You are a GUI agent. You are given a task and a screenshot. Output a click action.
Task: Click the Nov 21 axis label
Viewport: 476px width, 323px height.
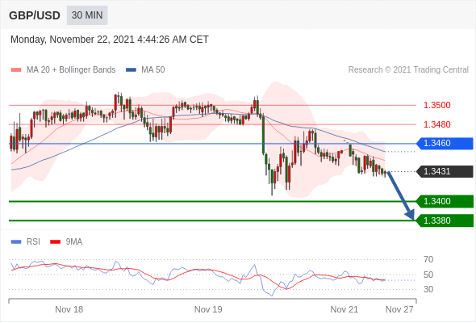click(344, 309)
